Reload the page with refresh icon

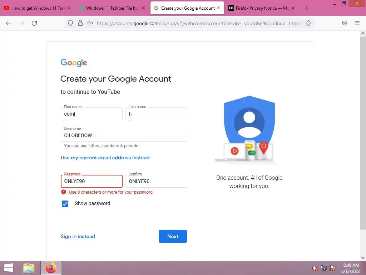pyautogui.click(x=34, y=23)
